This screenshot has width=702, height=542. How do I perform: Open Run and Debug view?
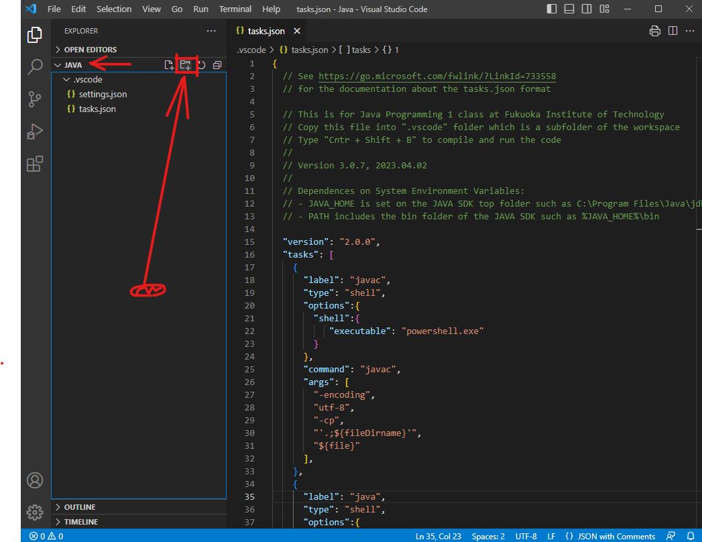(x=35, y=131)
